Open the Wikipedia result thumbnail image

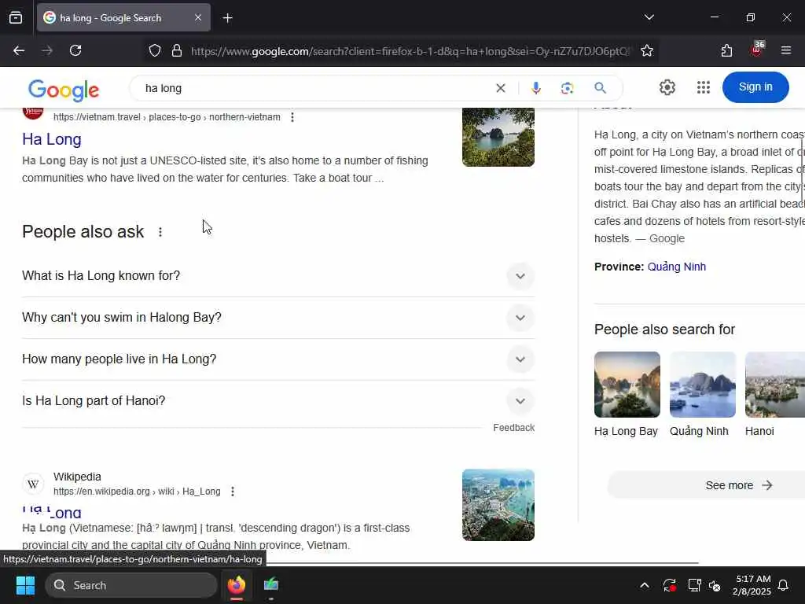click(498, 505)
